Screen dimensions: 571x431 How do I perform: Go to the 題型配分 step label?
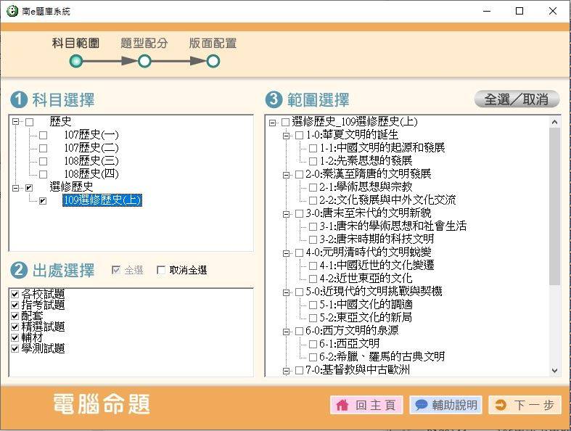click(x=144, y=43)
